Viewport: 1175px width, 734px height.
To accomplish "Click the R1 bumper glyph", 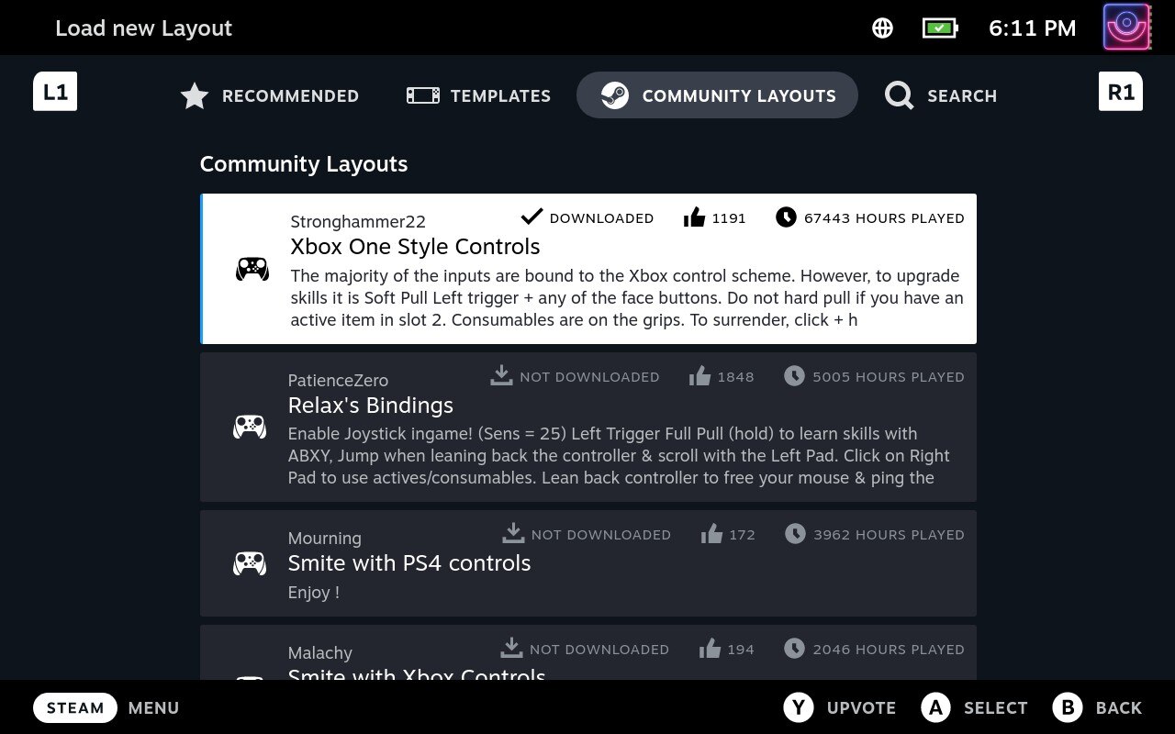I will pos(1121,92).
